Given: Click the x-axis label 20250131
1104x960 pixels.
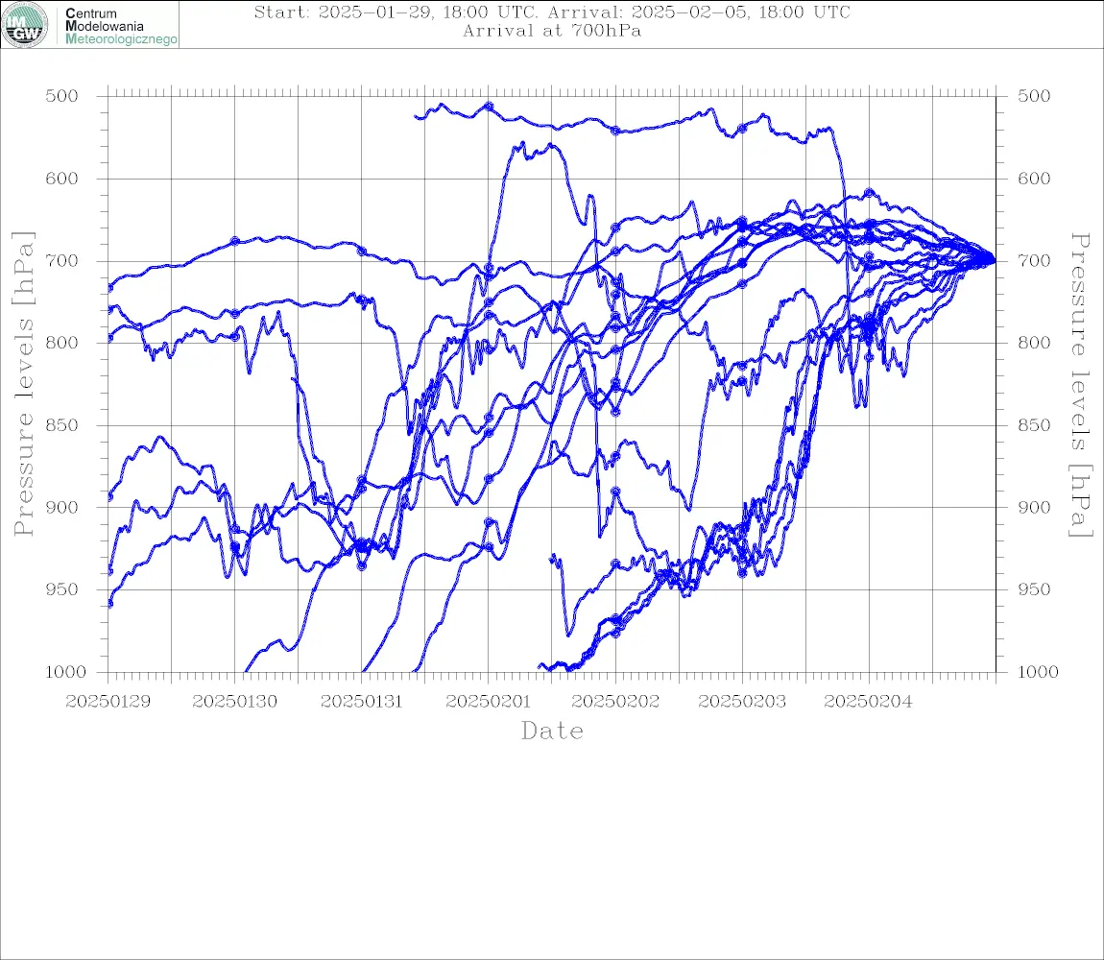Looking at the screenshot, I should (361, 702).
